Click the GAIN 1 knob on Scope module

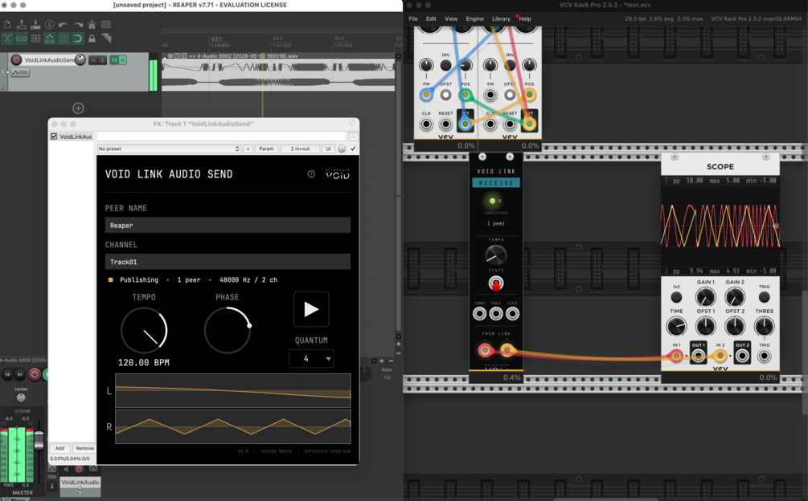point(705,297)
